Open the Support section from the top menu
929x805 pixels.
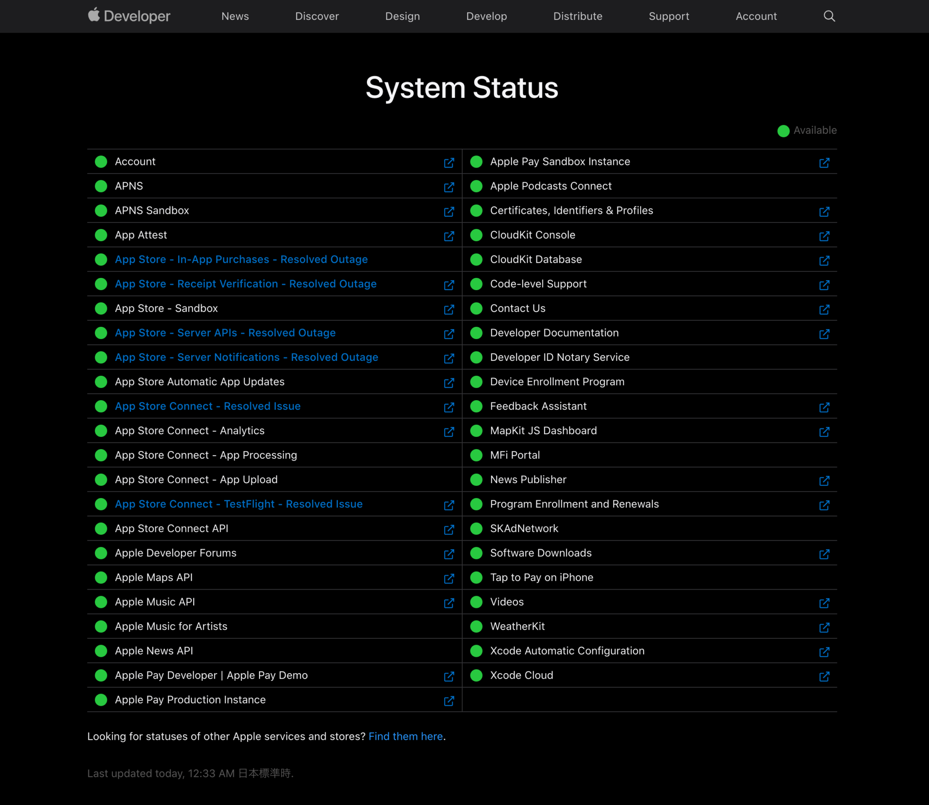[669, 16]
